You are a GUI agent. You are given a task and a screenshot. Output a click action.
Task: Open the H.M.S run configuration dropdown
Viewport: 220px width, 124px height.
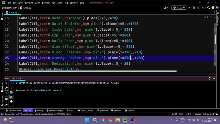coord(179,8)
